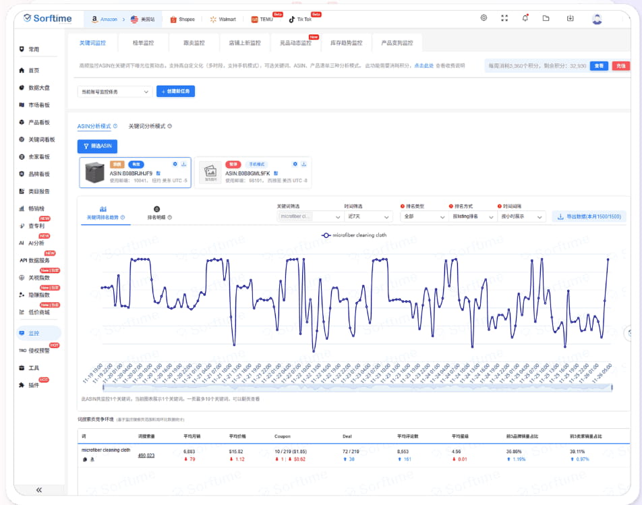Screen dimensions: 642x505
Task: Click the settings gear on ASIN B08BRJHJF9 card
Action: click(175, 164)
